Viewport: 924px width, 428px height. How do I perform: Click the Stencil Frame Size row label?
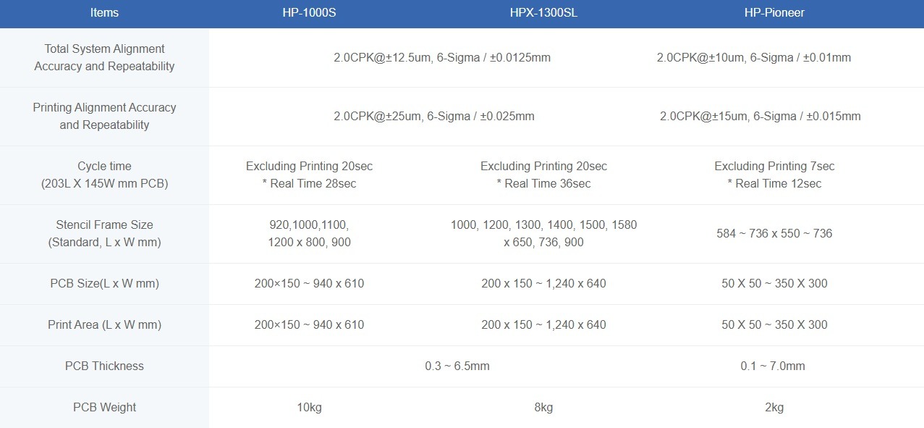104,234
